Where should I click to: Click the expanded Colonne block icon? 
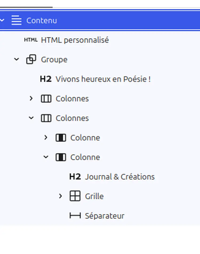click(61, 157)
